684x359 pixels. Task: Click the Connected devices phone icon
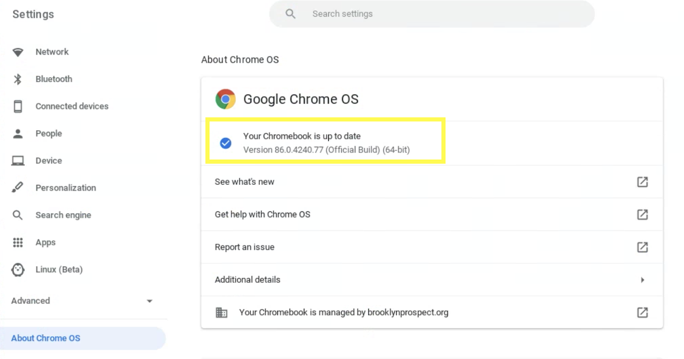pyautogui.click(x=18, y=106)
